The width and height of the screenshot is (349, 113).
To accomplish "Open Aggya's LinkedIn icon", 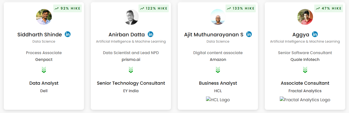I will pos(315,34).
